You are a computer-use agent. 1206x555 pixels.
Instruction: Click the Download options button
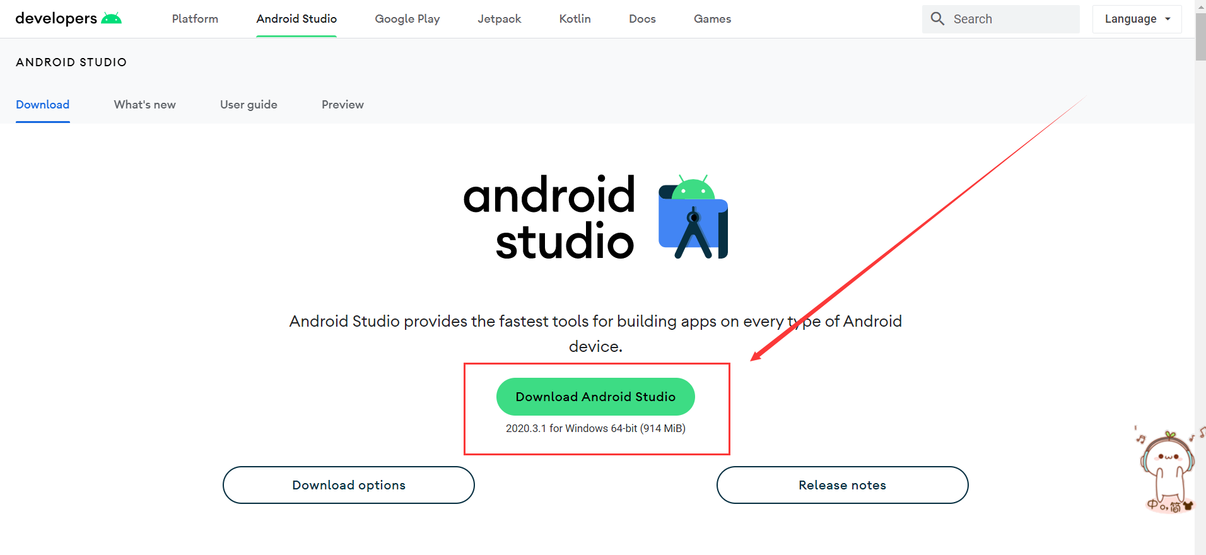[349, 485]
